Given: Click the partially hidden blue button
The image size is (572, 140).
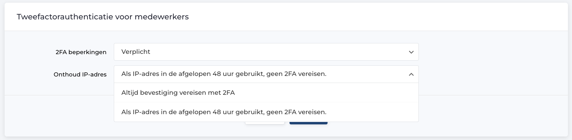Looking at the screenshot, I should coord(308,123).
